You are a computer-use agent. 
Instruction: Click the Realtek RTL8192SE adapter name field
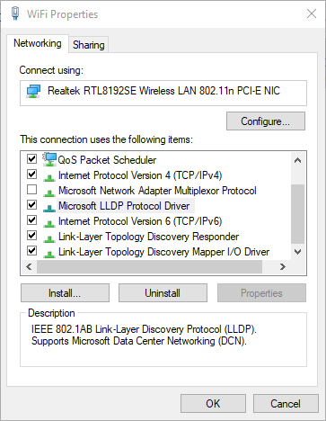pyautogui.click(x=163, y=93)
